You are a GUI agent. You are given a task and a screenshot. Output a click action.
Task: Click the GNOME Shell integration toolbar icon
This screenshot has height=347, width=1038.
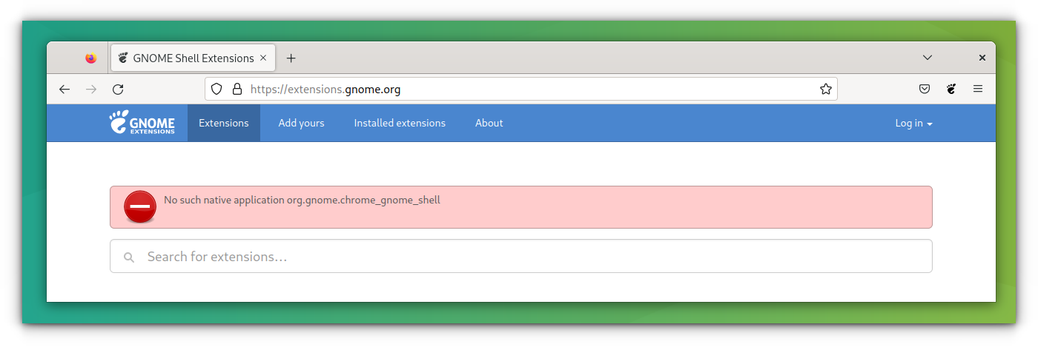(951, 89)
